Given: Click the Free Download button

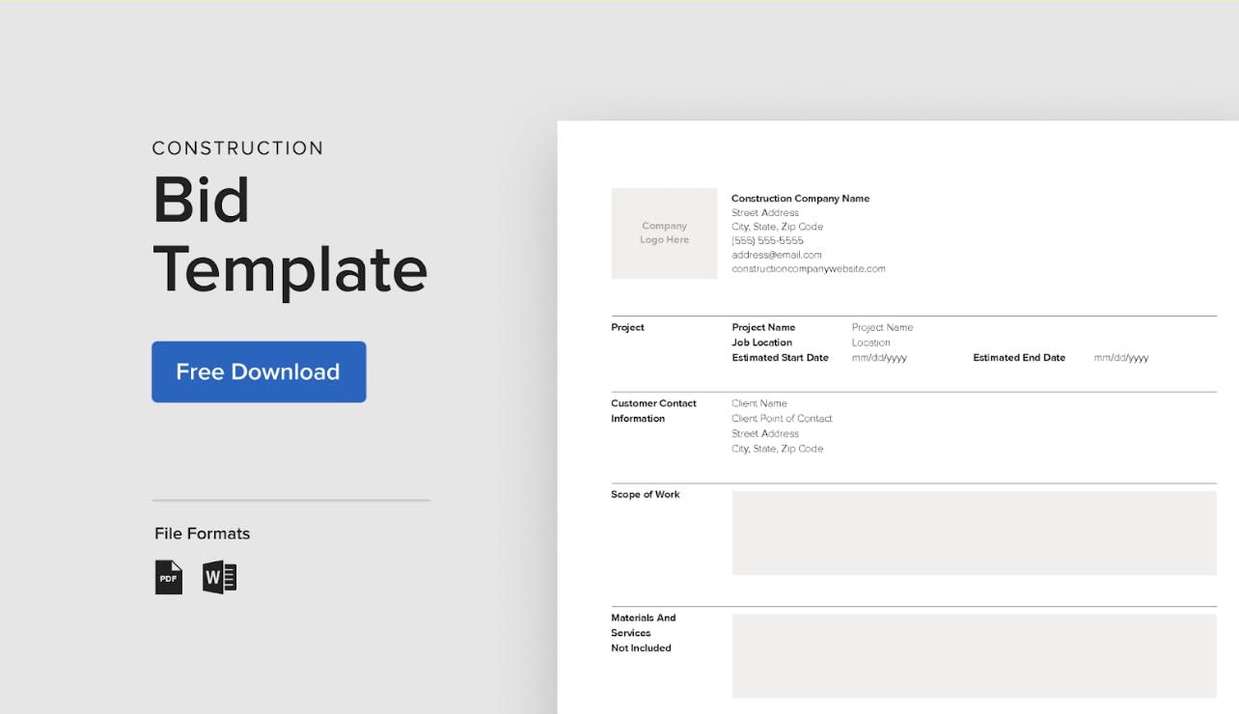Looking at the screenshot, I should click(259, 371).
